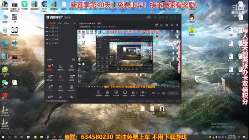Screen dimensions: 249x140
Task: Open the data assistant (数据助手) tool
Action: [72, 88]
